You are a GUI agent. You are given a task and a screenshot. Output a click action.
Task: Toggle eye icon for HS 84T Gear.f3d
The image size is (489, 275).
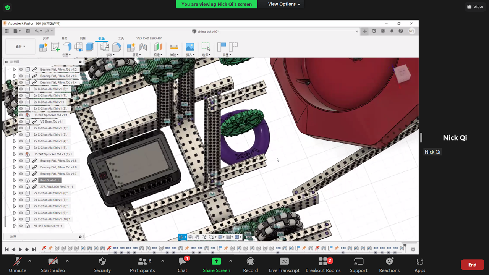21,226
